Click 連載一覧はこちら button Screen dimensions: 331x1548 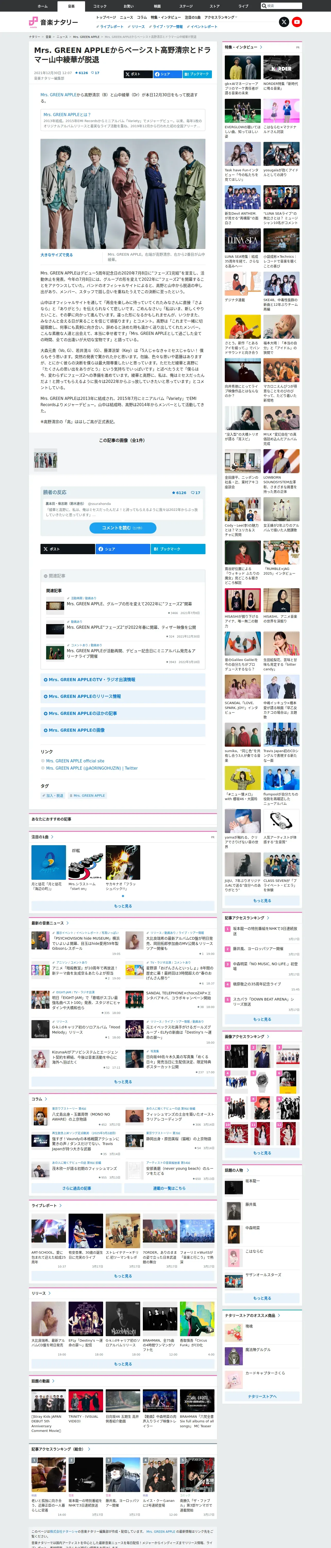(169, 1188)
